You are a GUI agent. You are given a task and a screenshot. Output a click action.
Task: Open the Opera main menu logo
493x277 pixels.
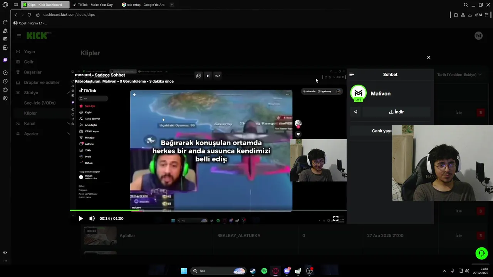(5, 5)
